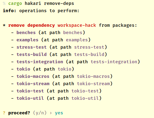The width and height of the screenshot is (154, 118).
Task: Click the bold 'tests-integration' package name
Action: pos(40,62)
